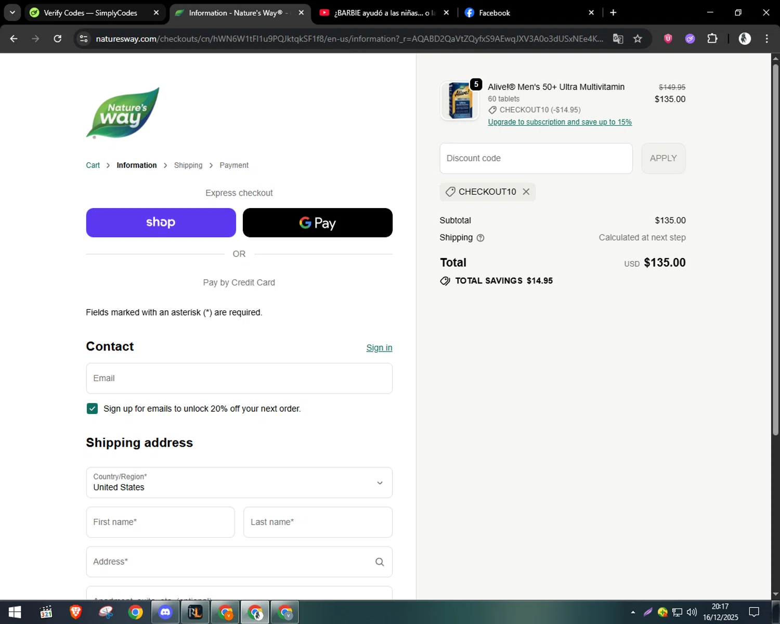
Task: Remove the CHECKOUT10 discount code
Action: click(x=526, y=192)
